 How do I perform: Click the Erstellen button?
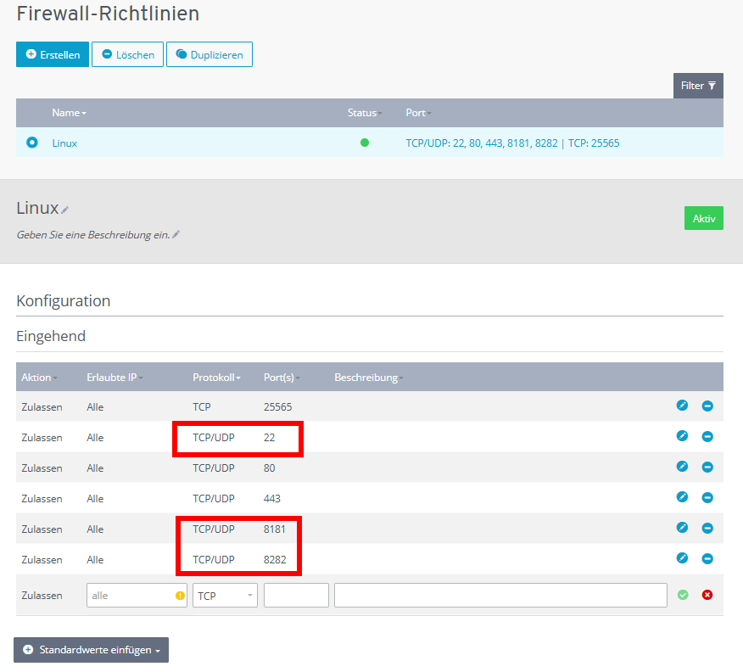click(x=53, y=54)
